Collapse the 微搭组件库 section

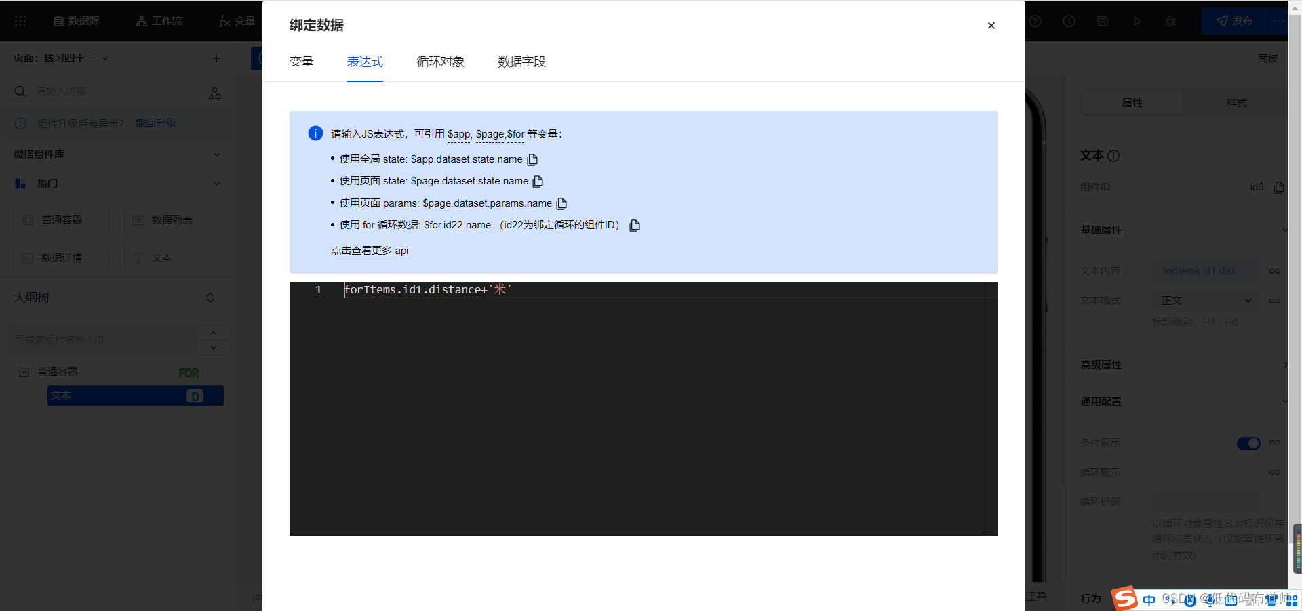216,154
